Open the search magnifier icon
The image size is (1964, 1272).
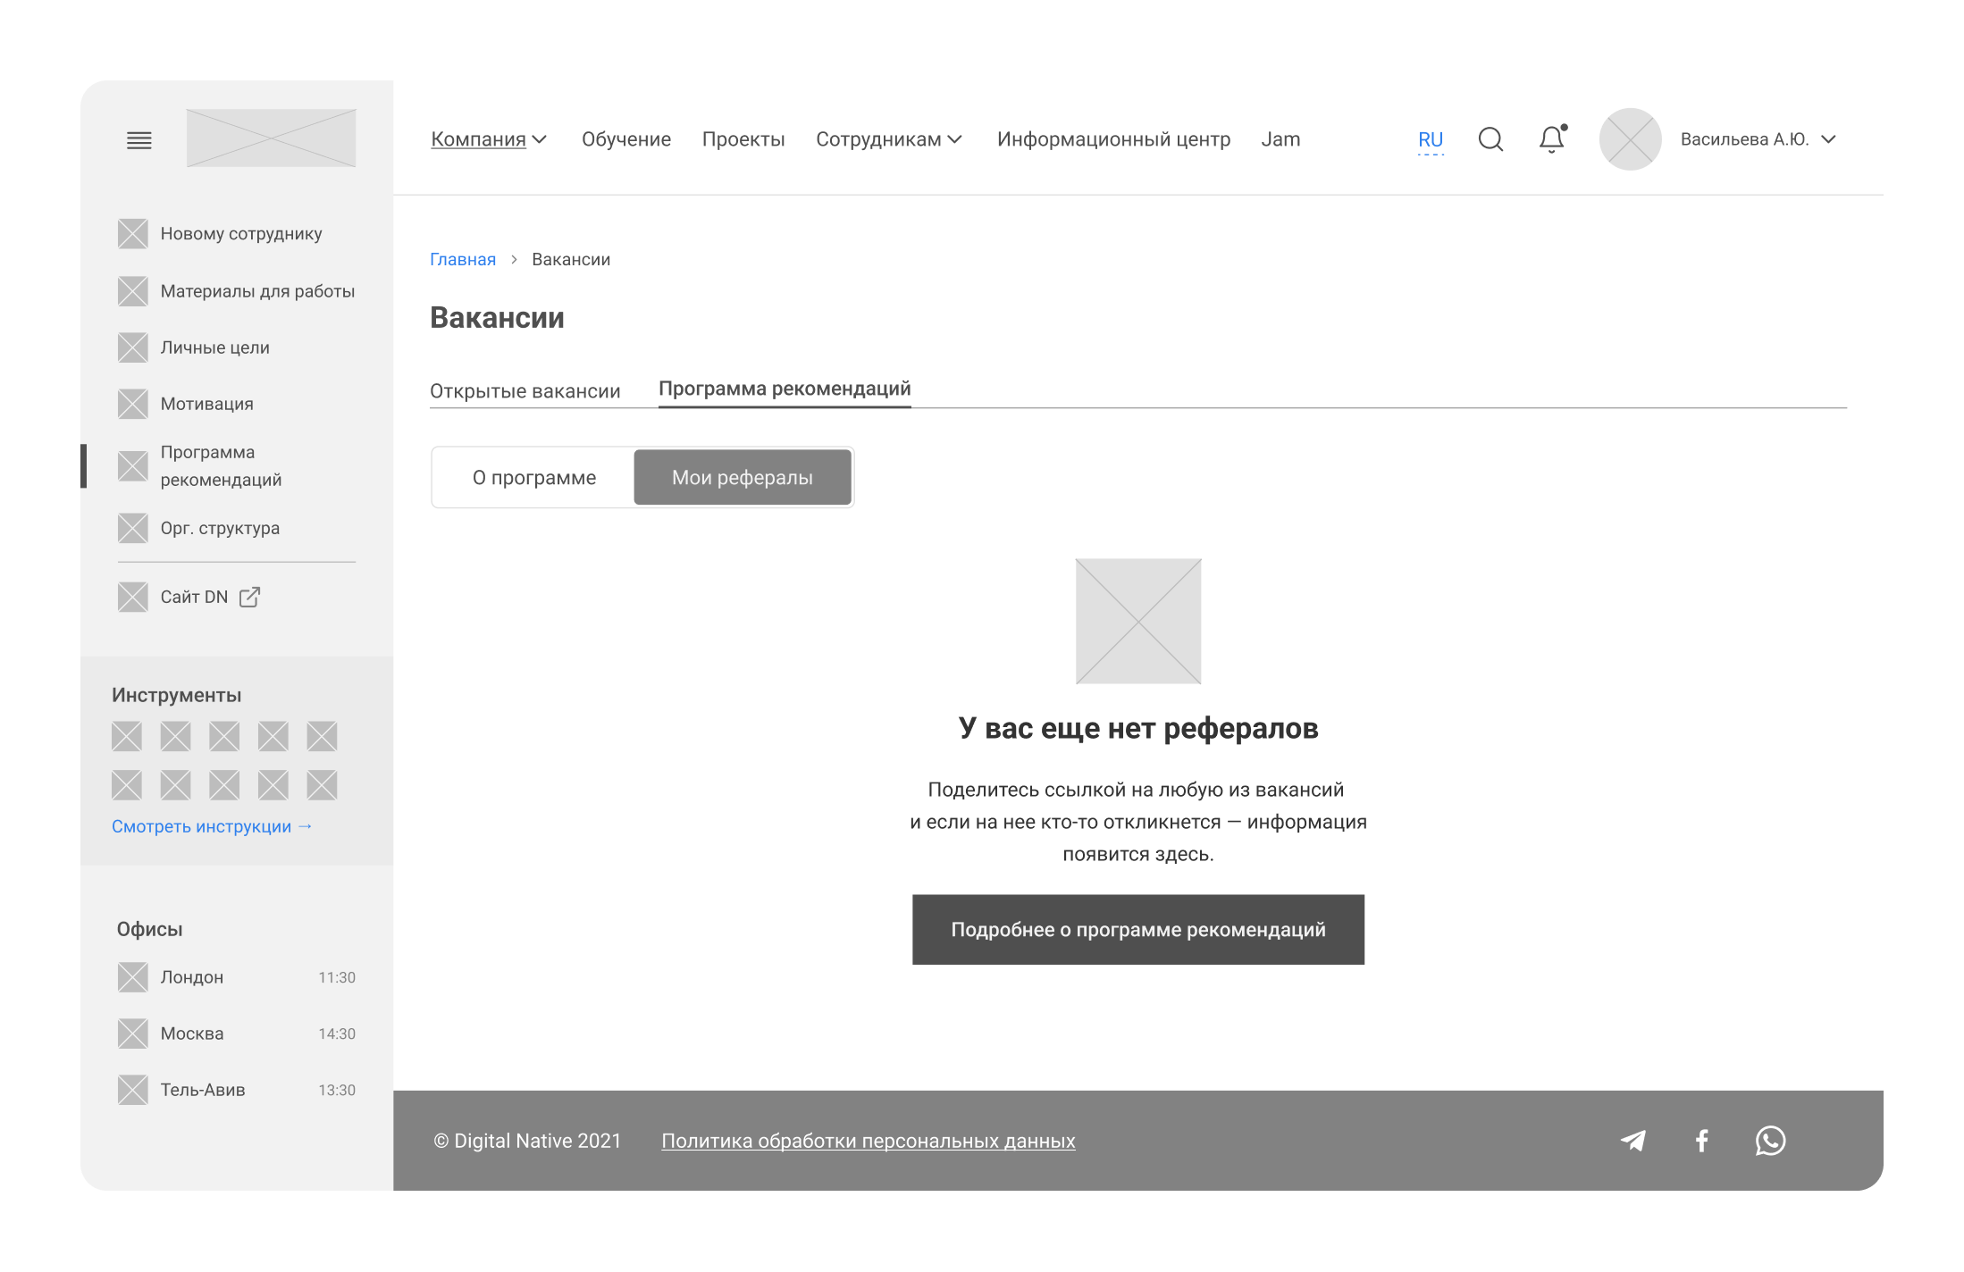(x=1490, y=139)
